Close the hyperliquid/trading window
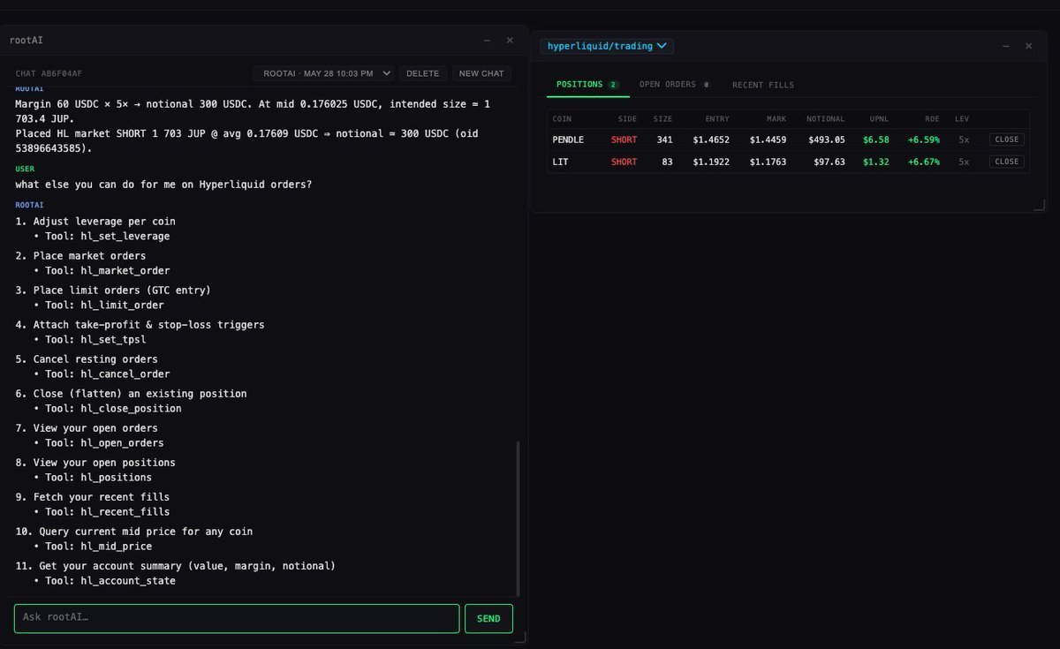Viewport: 1060px width, 649px height. 1028,46
